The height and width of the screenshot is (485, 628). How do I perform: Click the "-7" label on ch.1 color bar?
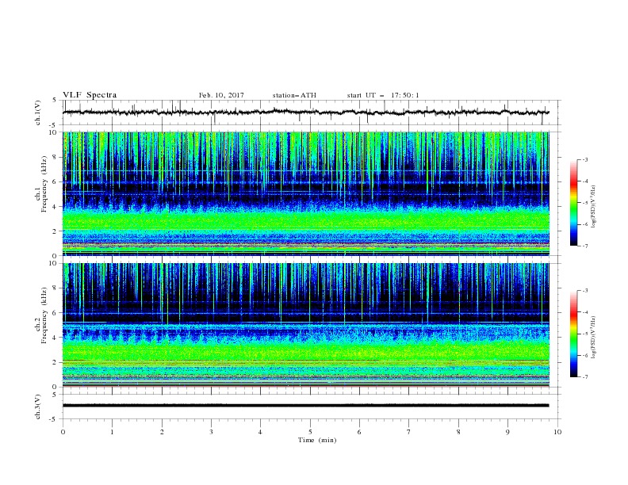[585, 246]
